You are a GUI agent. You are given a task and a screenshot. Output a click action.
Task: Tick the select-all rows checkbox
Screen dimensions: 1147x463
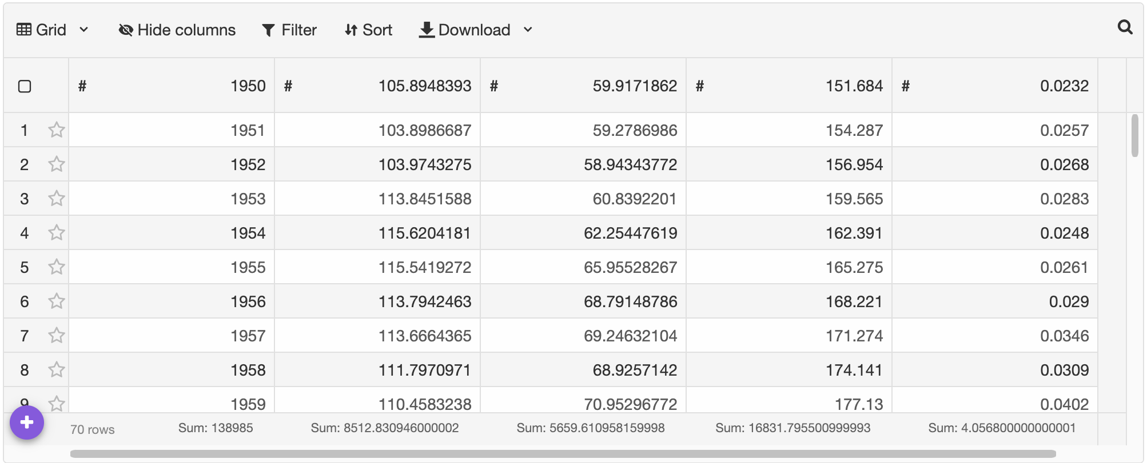[x=25, y=86]
